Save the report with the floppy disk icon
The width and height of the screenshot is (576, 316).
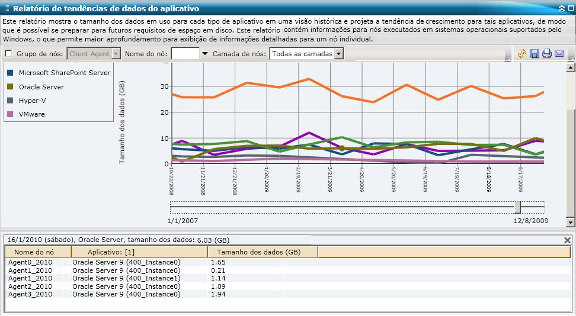point(535,54)
